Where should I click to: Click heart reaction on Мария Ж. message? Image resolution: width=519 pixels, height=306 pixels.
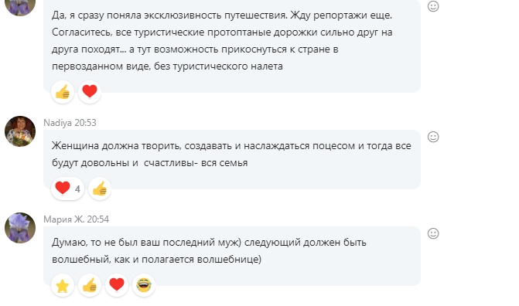[x=117, y=285]
